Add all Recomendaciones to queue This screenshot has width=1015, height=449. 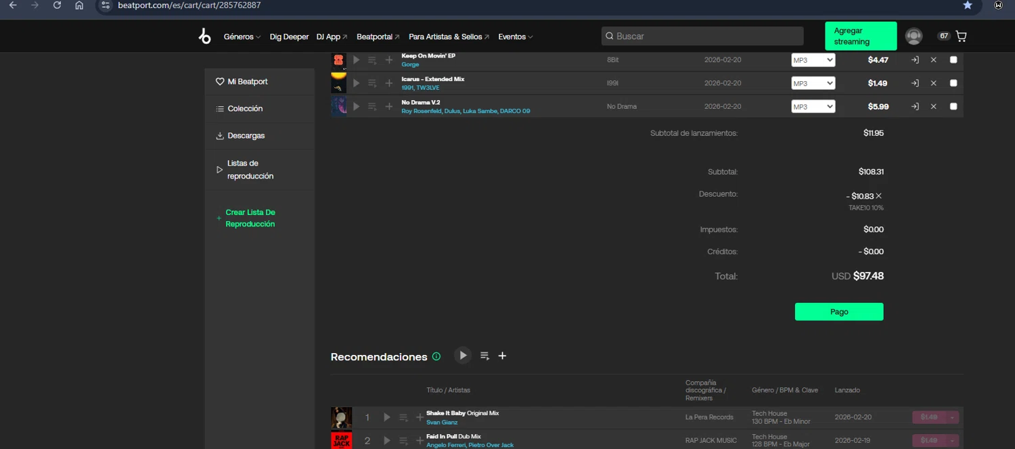tap(484, 356)
